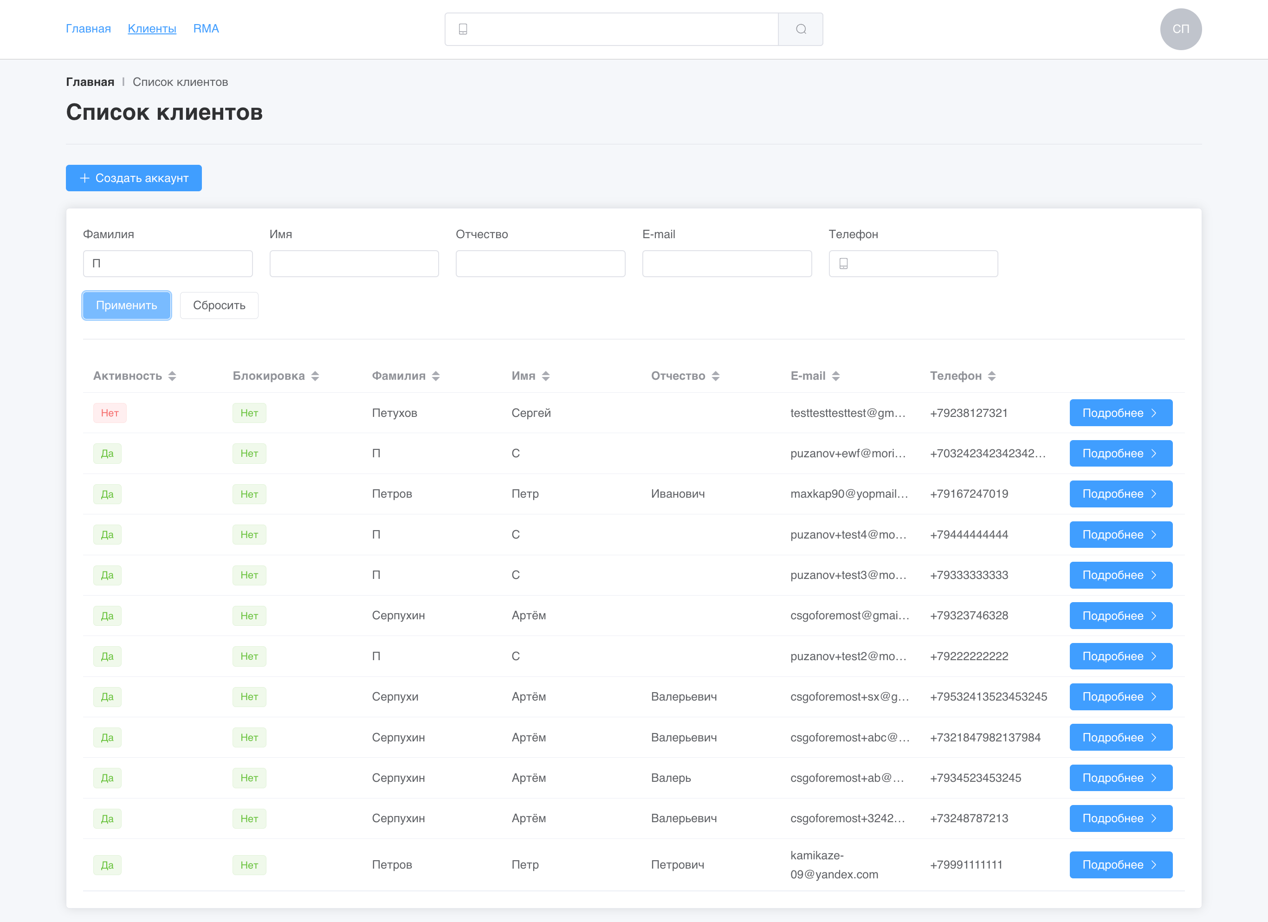This screenshot has height=922, width=1268.
Task: Open the Главная navigation menu item
Action: 88,28
